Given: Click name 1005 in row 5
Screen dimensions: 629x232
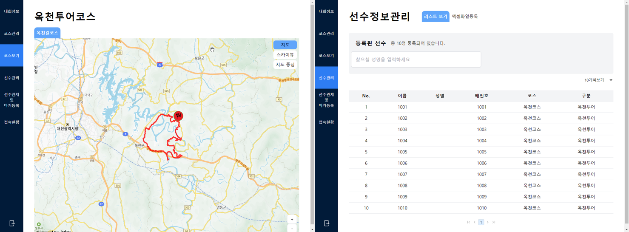Looking at the screenshot, I should tap(402, 152).
